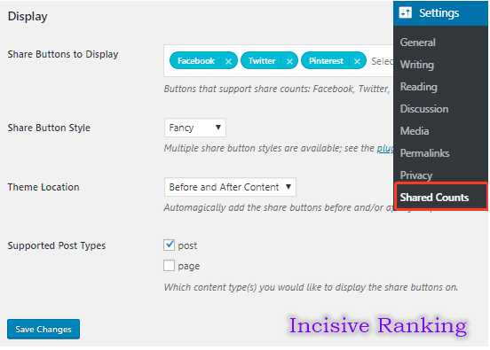Viewport: 490px width, 350px height.
Task: Click the Supported Post Types label
Action: pyautogui.click(x=57, y=245)
